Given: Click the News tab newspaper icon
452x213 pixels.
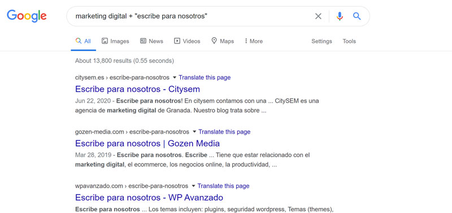Looking at the screenshot, I should tap(143, 41).
